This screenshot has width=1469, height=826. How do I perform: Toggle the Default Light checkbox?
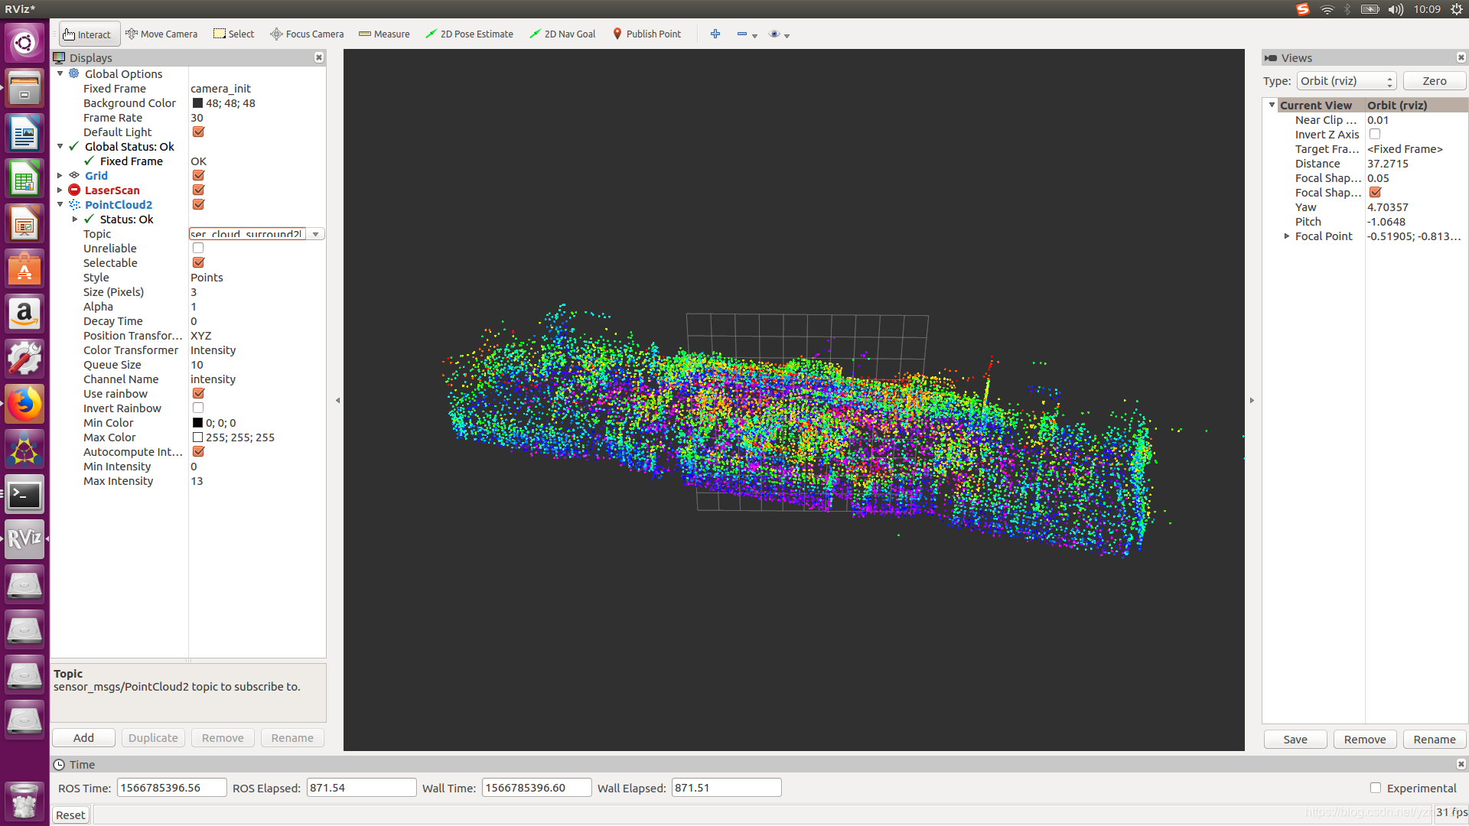(x=198, y=132)
